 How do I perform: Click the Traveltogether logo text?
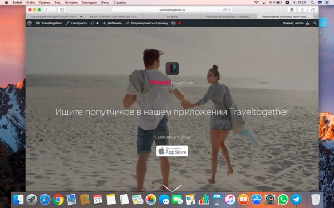(x=172, y=83)
